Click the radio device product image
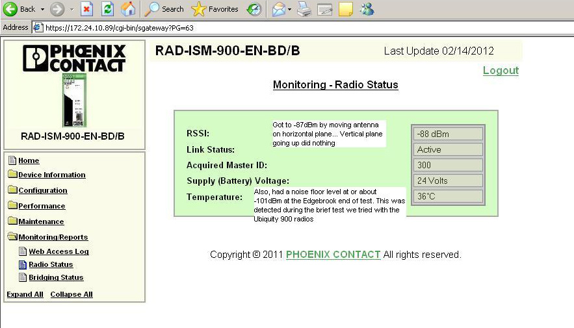The height and width of the screenshot is (328, 574). (74, 100)
